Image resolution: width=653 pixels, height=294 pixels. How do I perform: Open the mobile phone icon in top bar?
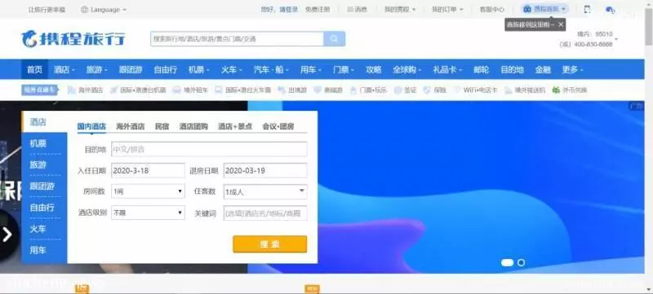[x=587, y=9]
